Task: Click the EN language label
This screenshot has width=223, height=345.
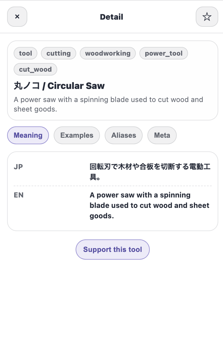Action: pos(18,195)
